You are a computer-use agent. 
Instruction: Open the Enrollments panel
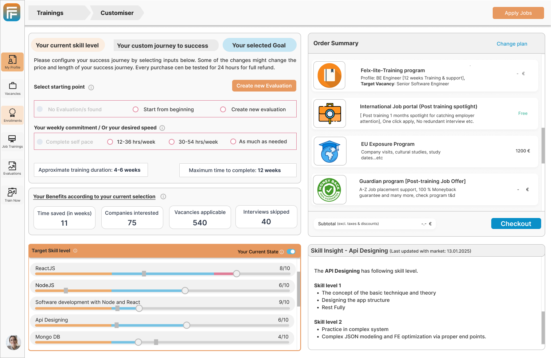[12, 115]
